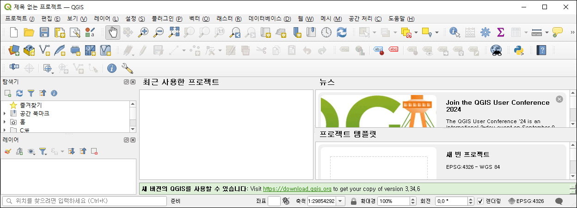Toggle the 렌더링 checkbox

481,201
